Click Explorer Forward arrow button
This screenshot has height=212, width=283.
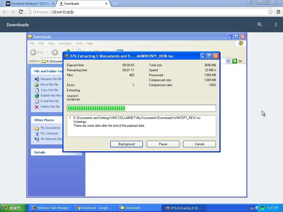click(x=55, y=52)
